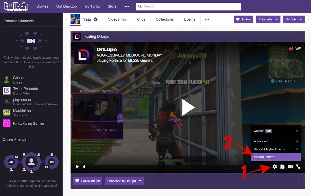
Task: Click the verified badge next to Ninja
Action: point(96,19)
